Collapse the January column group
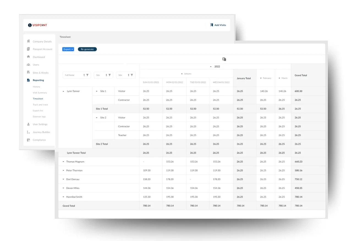This screenshot has width=352, height=241. click(x=182, y=74)
